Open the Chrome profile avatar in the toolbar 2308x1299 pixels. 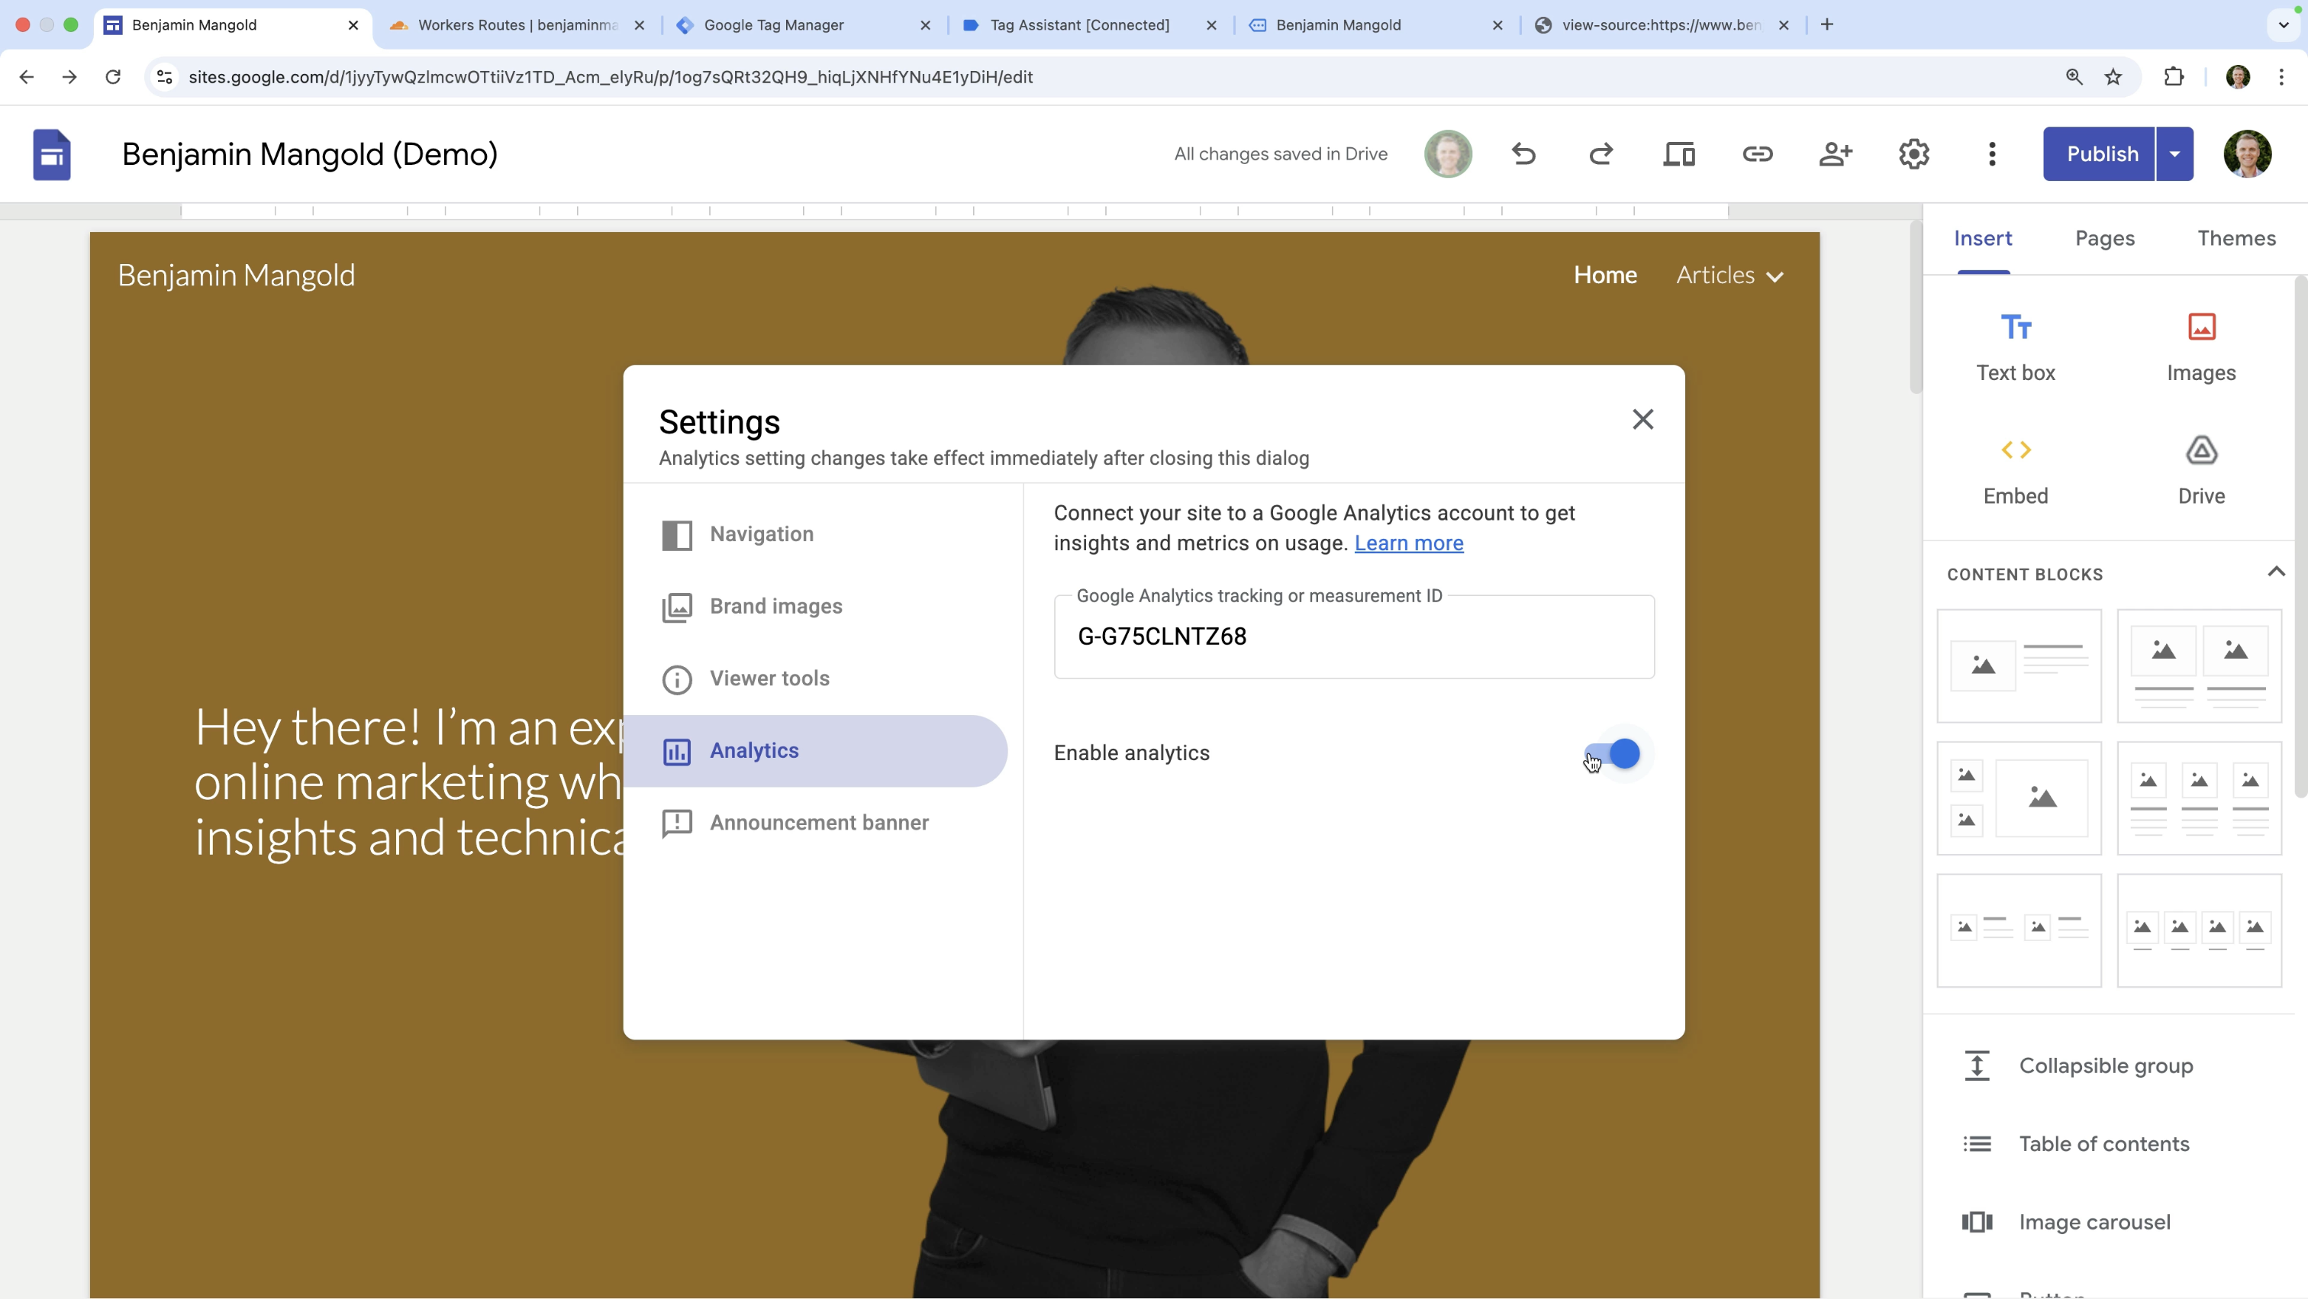2238,77
